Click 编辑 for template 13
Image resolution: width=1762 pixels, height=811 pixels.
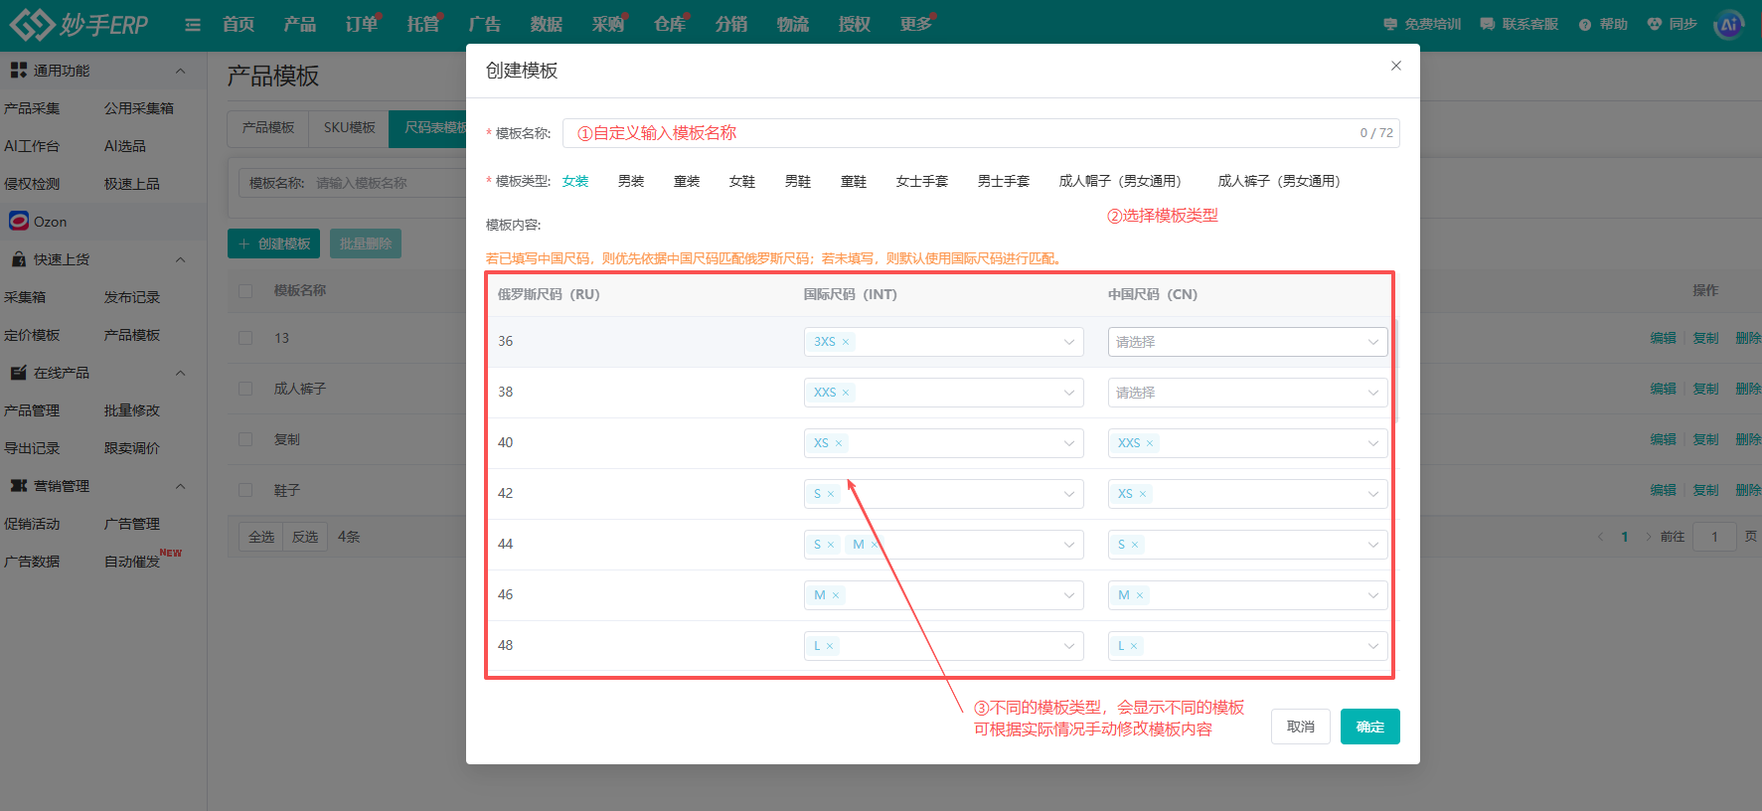coord(1663,338)
